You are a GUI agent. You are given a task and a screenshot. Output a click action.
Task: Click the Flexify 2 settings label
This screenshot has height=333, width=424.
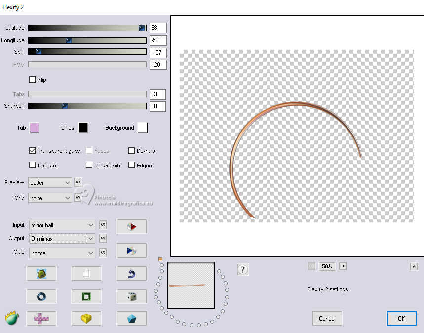(x=328, y=289)
